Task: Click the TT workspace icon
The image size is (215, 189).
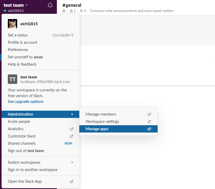Action: tap(13, 79)
